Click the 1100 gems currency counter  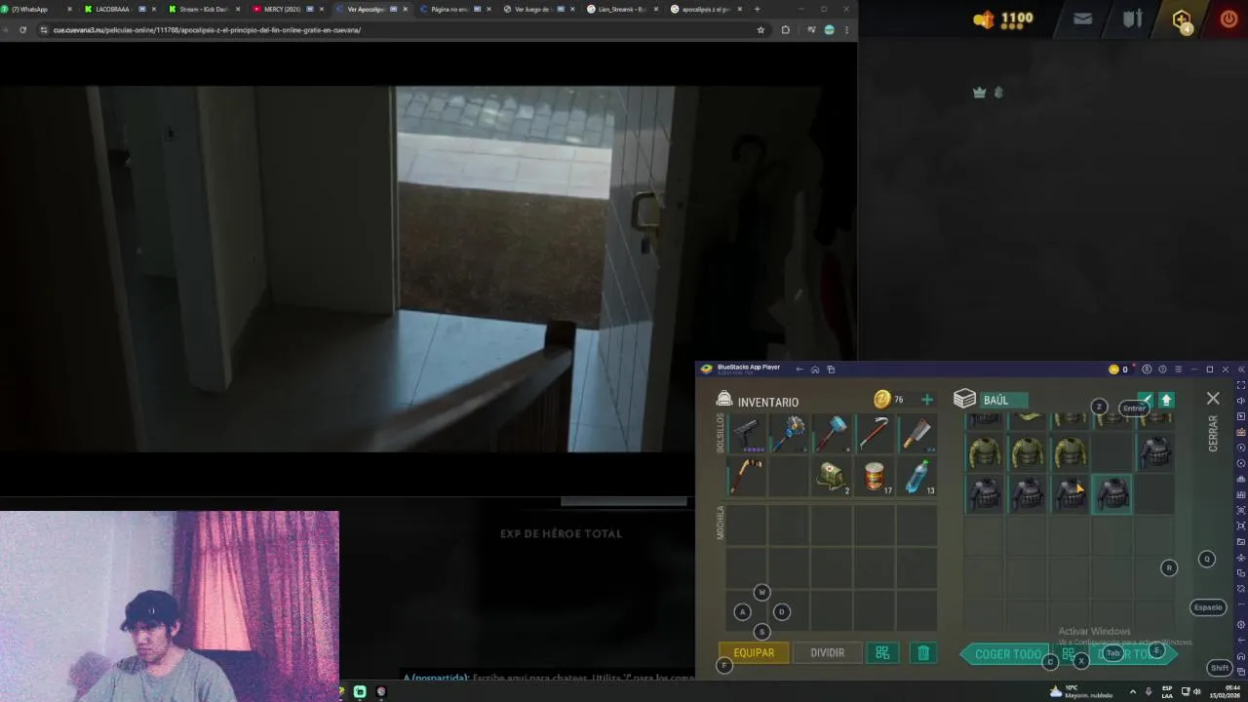point(1003,19)
